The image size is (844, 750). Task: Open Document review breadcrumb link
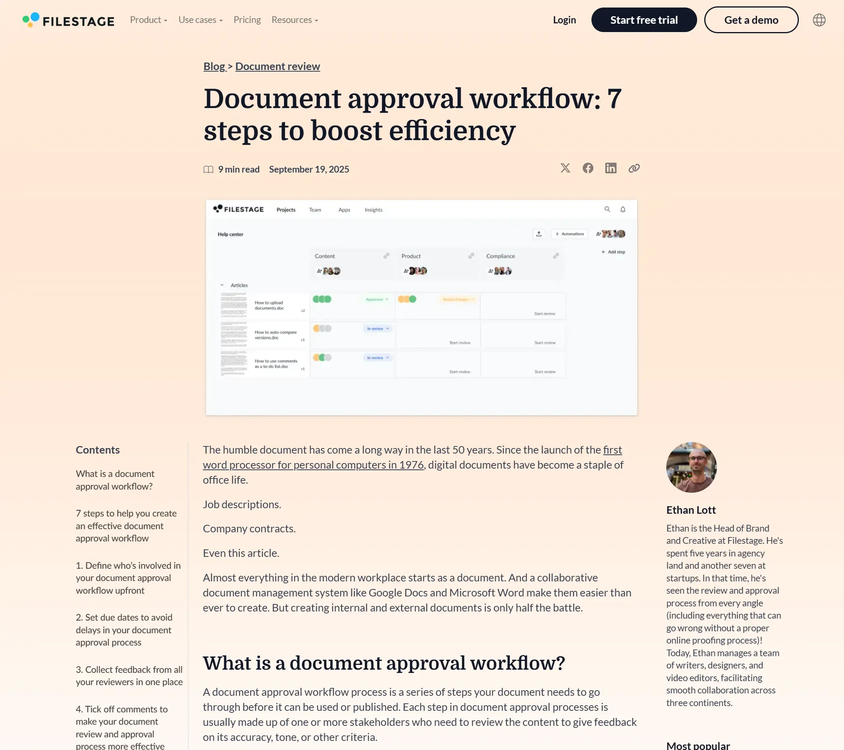pyautogui.click(x=278, y=66)
